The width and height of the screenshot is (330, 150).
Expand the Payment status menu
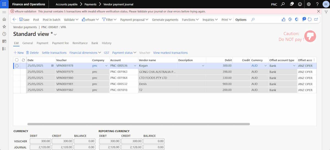pos(124,53)
